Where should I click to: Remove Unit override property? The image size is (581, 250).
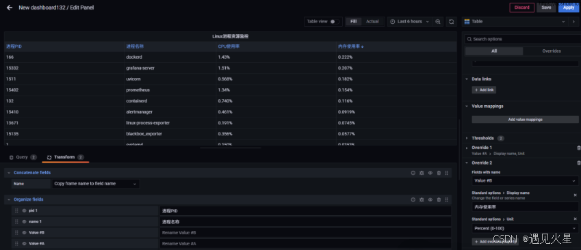[575, 219]
